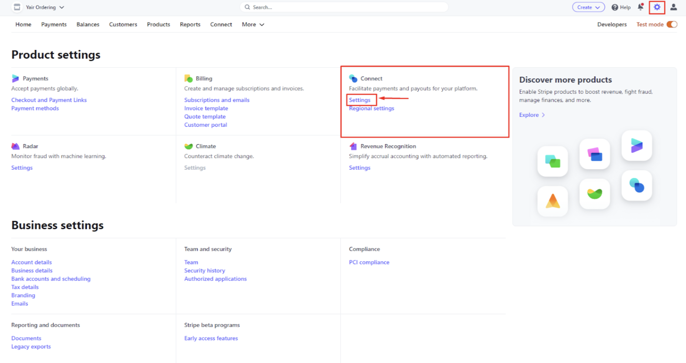Open Tax details
686x363 pixels.
[25, 287]
